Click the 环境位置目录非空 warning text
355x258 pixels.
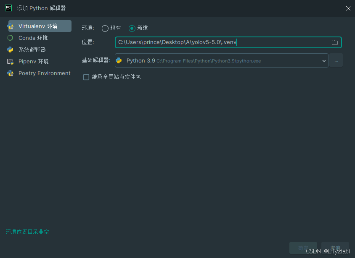pos(27,232)
